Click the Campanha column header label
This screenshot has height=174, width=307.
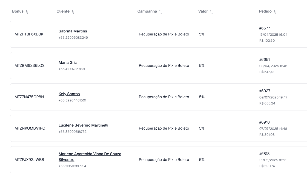(147, 11)
